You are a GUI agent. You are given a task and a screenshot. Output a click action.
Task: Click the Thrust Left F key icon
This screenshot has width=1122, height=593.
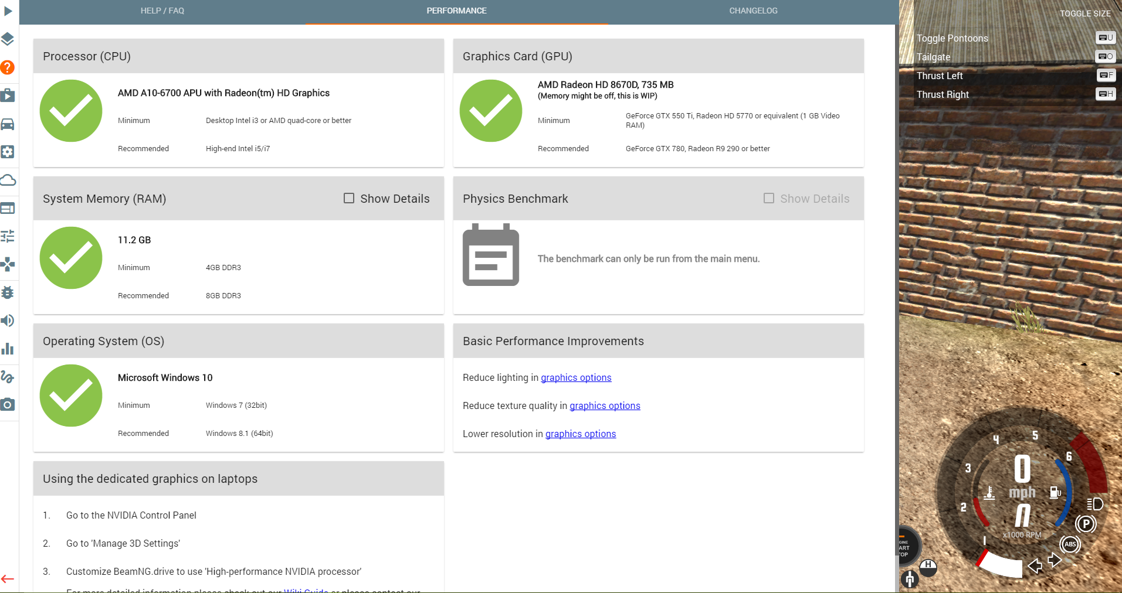pyautogui.click(x=1106, y=75)
